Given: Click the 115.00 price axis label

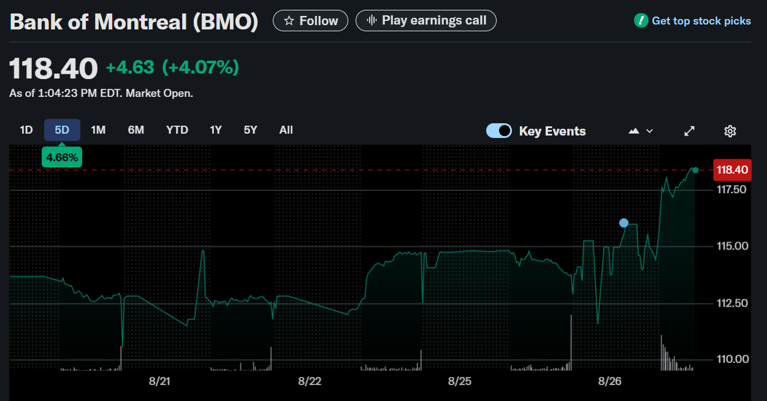Looking at the screenshot, I should pyautogui.click(x=732, y=246).
